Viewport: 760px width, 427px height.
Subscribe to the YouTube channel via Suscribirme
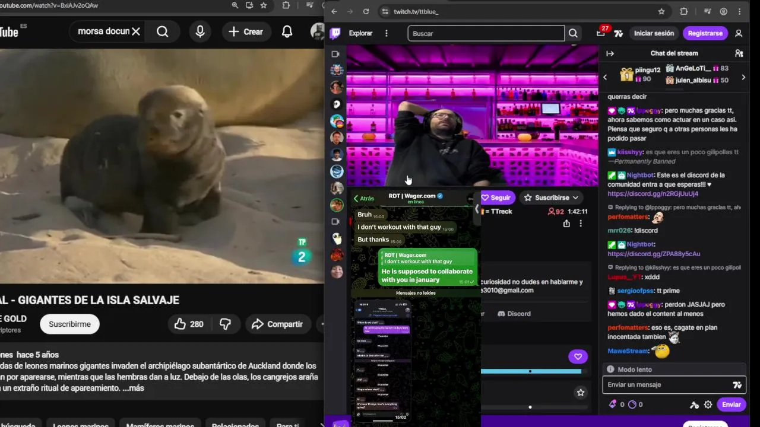(69, 324)
